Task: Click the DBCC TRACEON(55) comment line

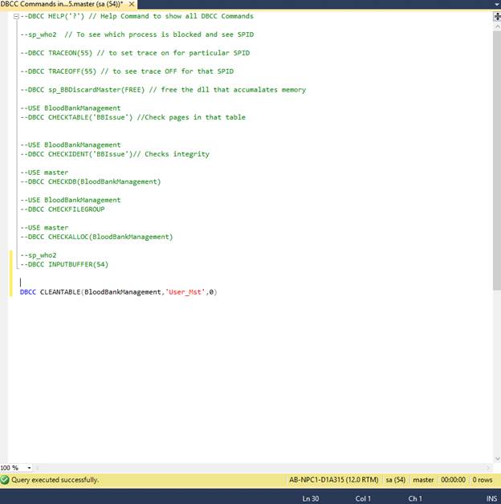Action: (135, 53)
